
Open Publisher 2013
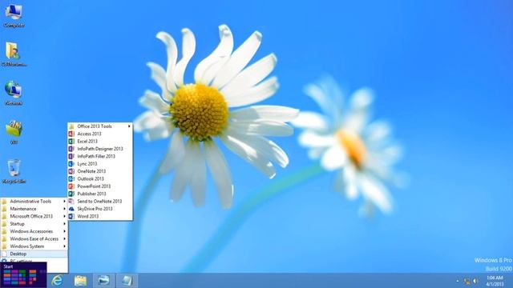pyautogui.click(x=100, y=194)
